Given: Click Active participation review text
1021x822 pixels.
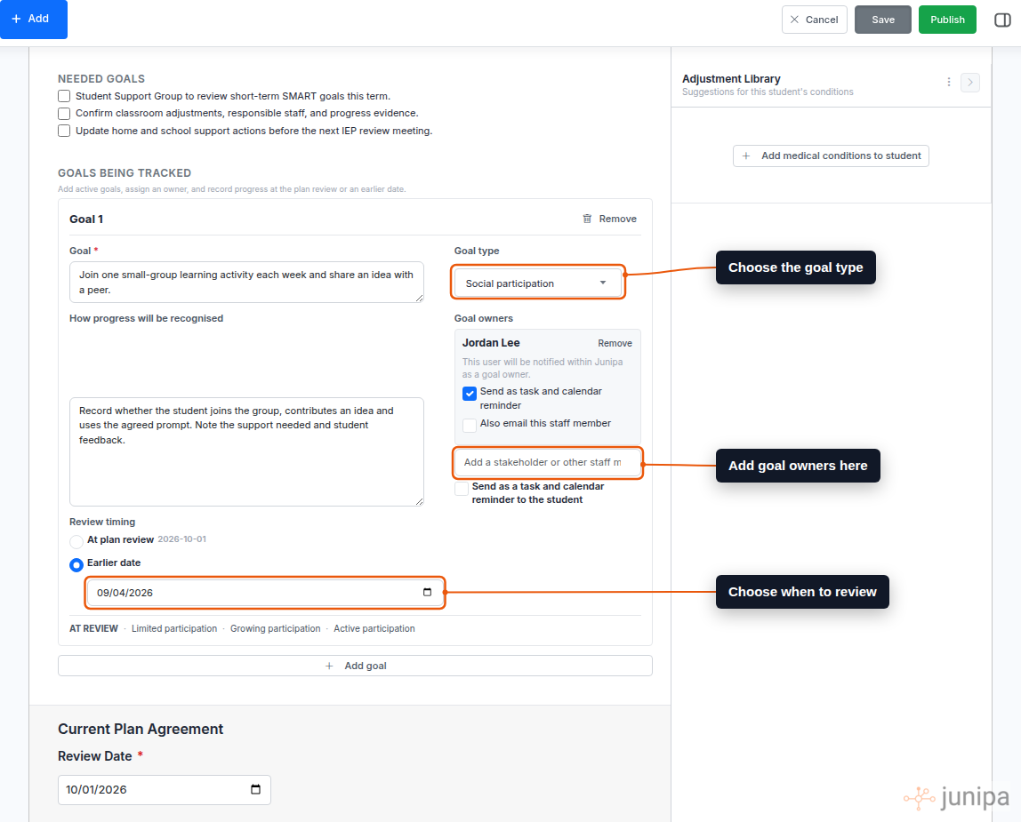Looking at the screenshot, I should [374, 628].
